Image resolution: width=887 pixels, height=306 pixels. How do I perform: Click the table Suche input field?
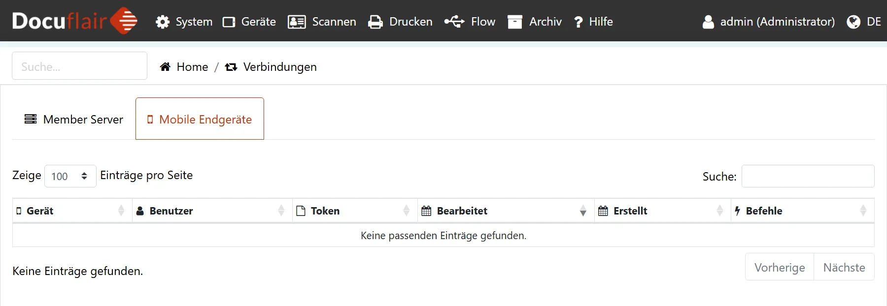coord(808,176)
